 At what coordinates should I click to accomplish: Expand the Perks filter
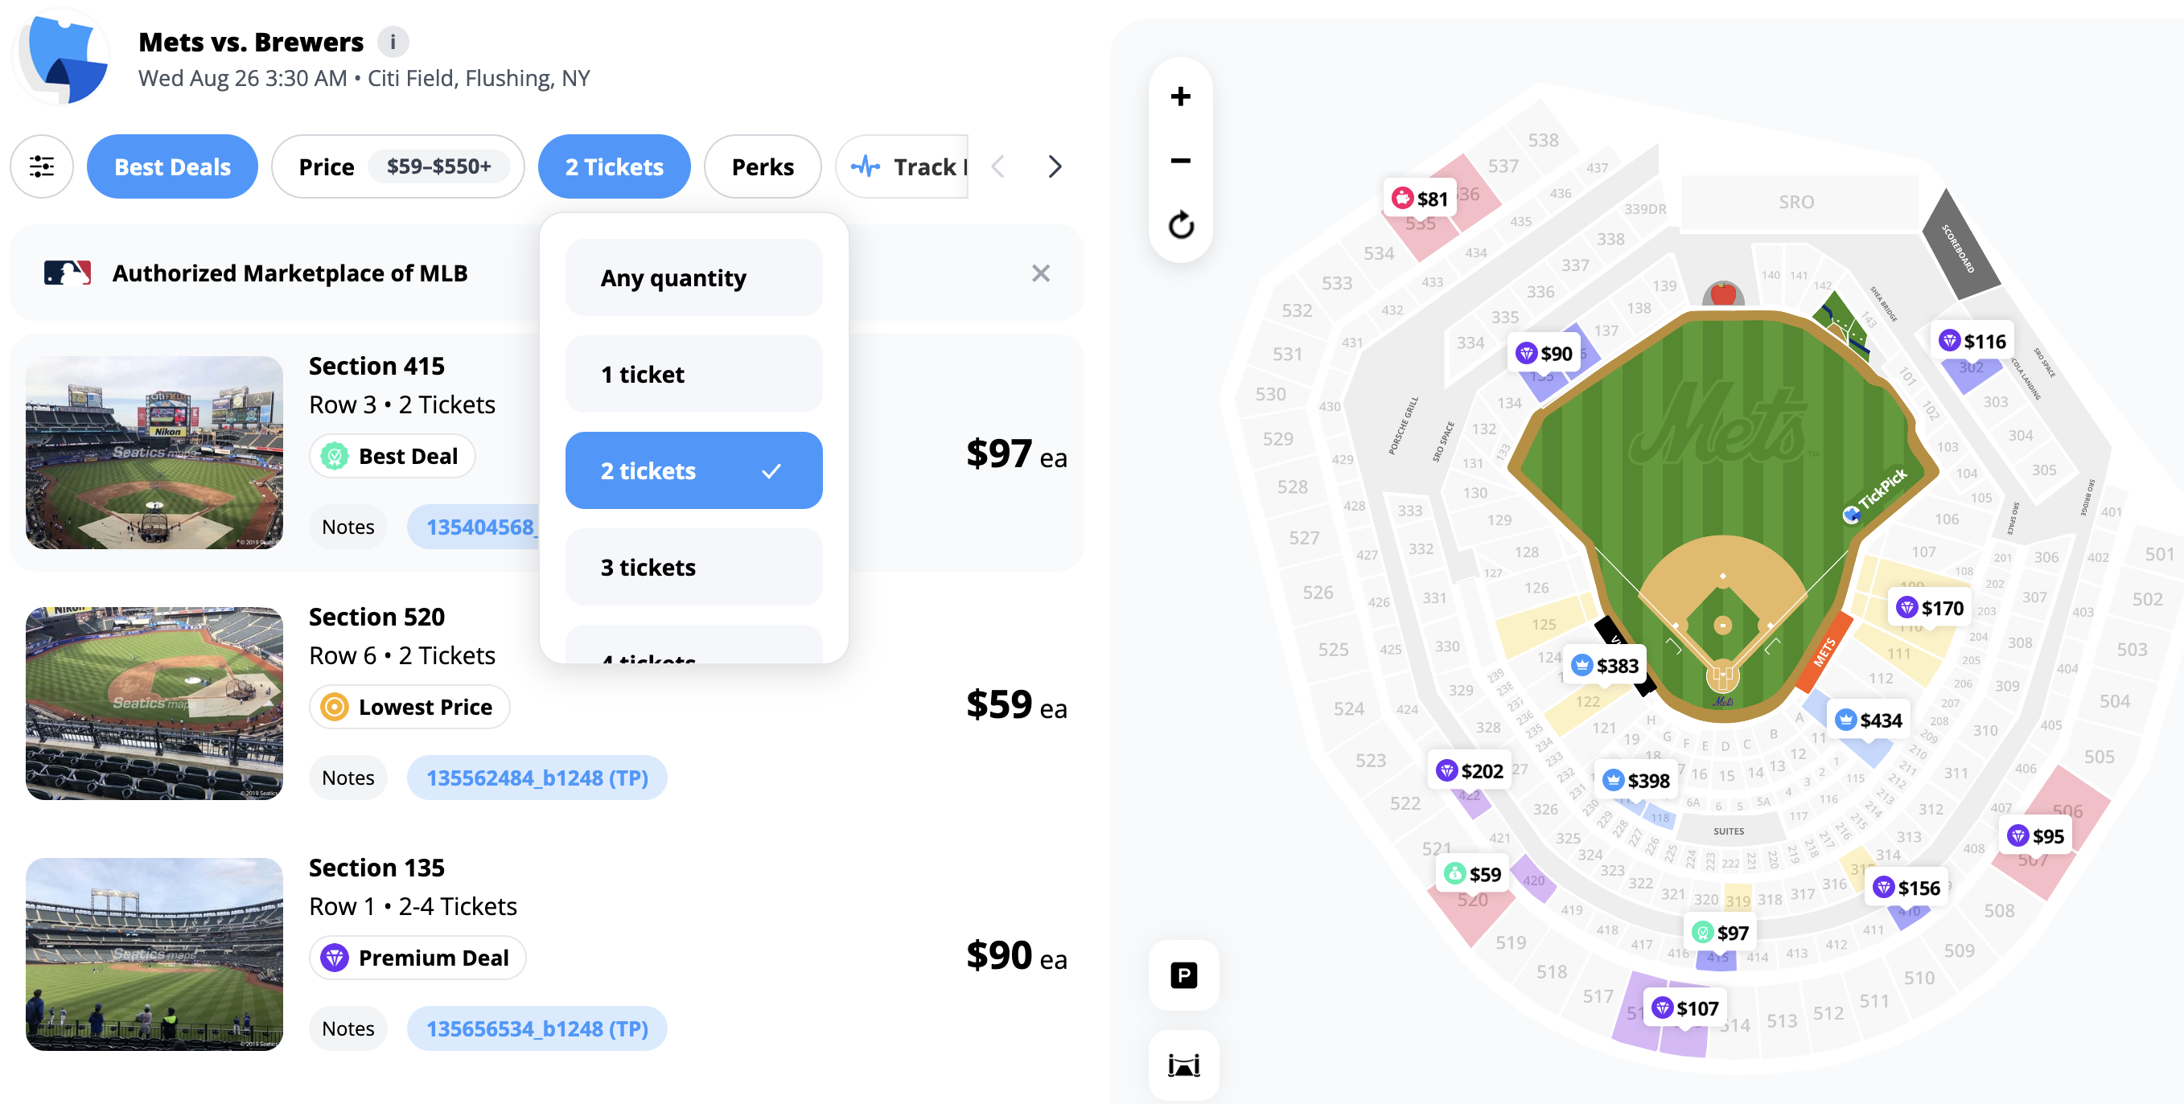click(763, 166)
